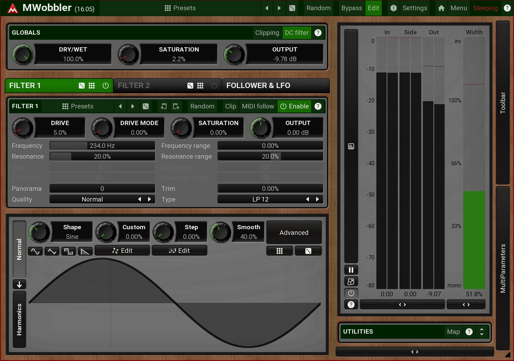Open the meter help question mark

(351, 305)
